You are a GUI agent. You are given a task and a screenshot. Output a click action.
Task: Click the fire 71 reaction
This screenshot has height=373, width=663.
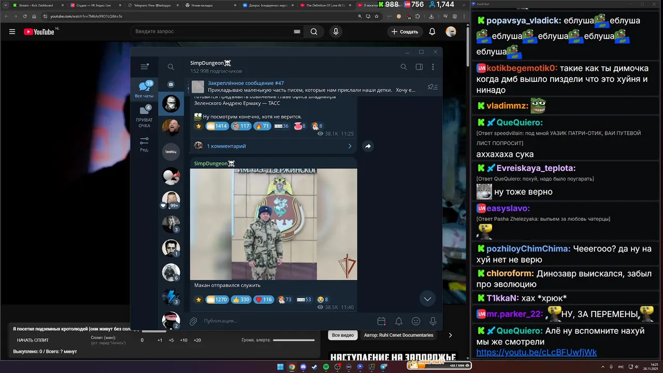pyautogui.click(x=263, y=126)
